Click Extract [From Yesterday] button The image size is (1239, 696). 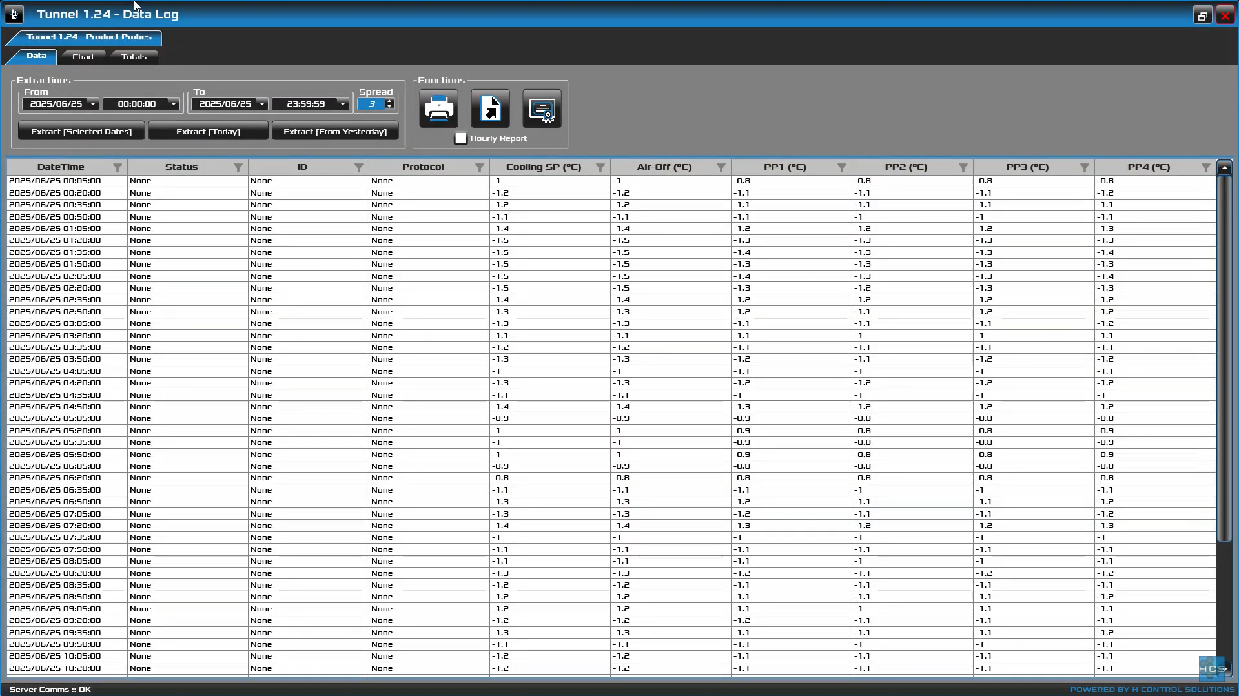pos(335,131)
